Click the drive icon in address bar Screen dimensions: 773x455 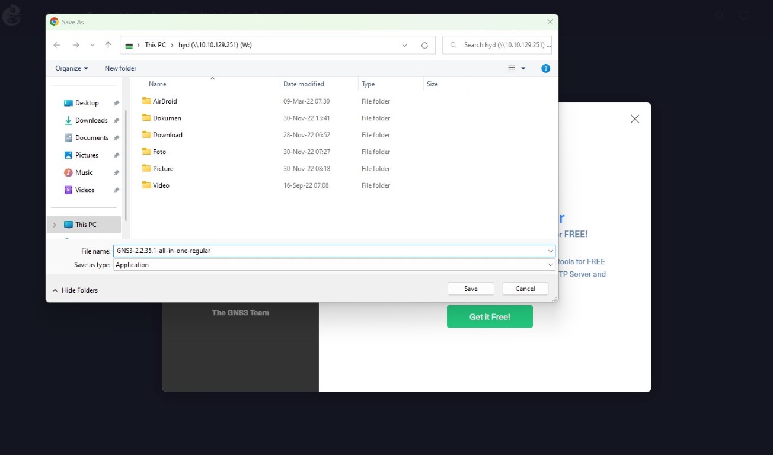pyautogui.click(x=129, y=46)
